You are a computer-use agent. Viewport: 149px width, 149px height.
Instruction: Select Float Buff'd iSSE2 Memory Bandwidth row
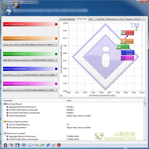73,113
